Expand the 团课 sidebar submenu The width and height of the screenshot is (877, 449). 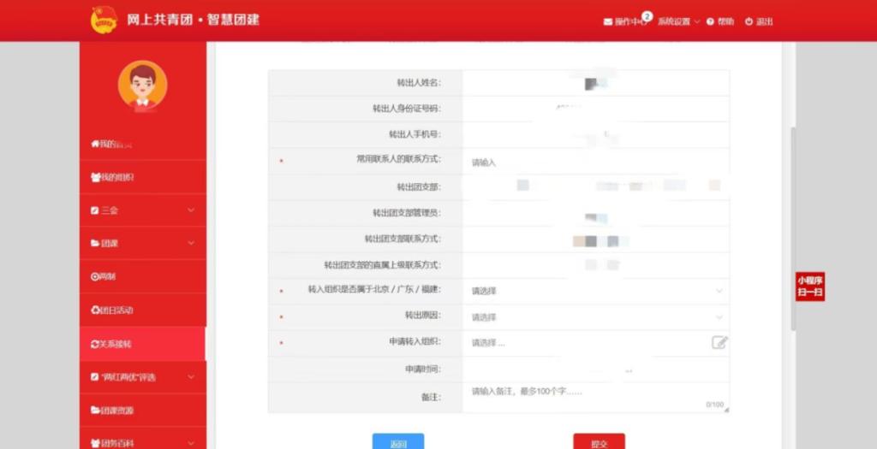coord(190,244)
